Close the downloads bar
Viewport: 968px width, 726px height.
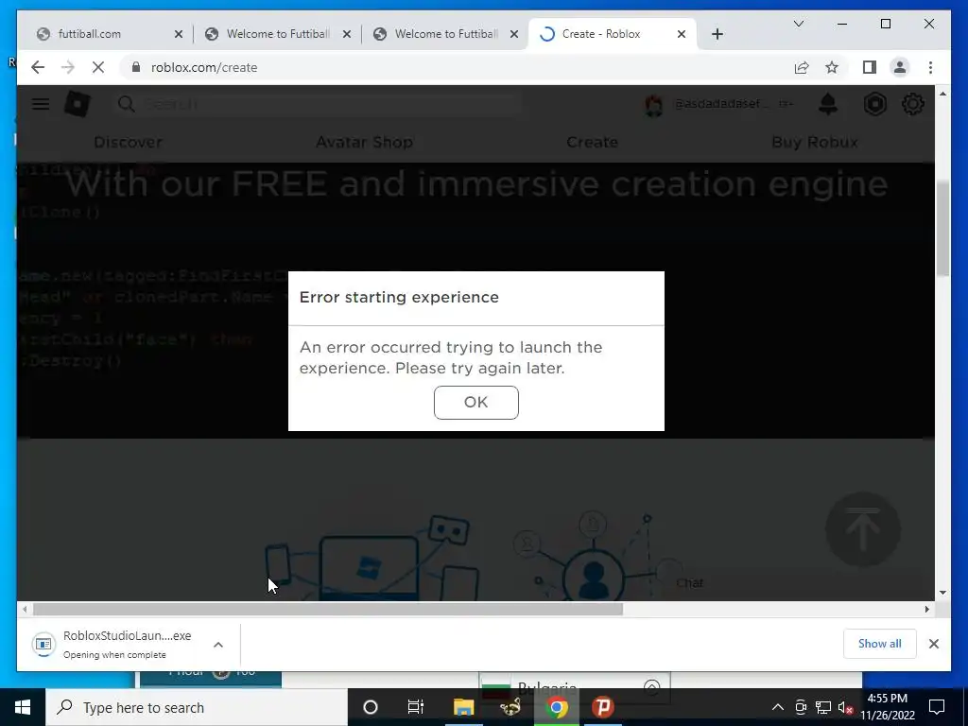[x=933, y=644]
